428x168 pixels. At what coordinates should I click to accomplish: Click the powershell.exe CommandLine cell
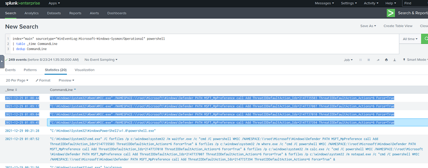[103, 131]
